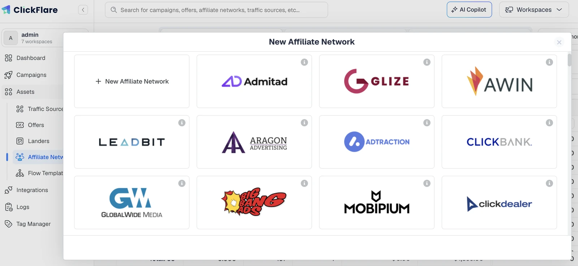Open Campaigns in the sidebar

(32, 75)
